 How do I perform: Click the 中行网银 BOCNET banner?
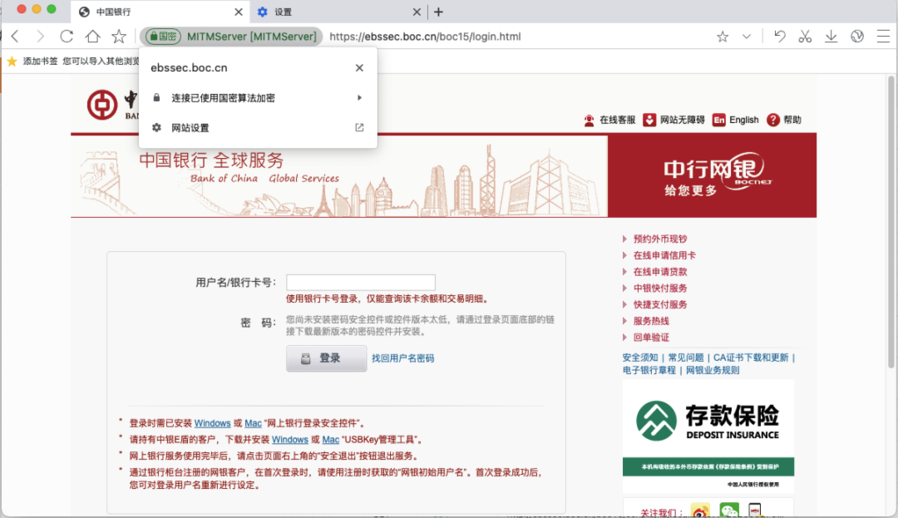[x=712, y=175]
